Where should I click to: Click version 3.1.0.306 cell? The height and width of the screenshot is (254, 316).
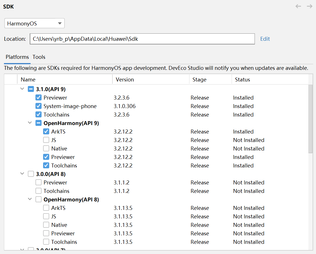click(125, 106)
